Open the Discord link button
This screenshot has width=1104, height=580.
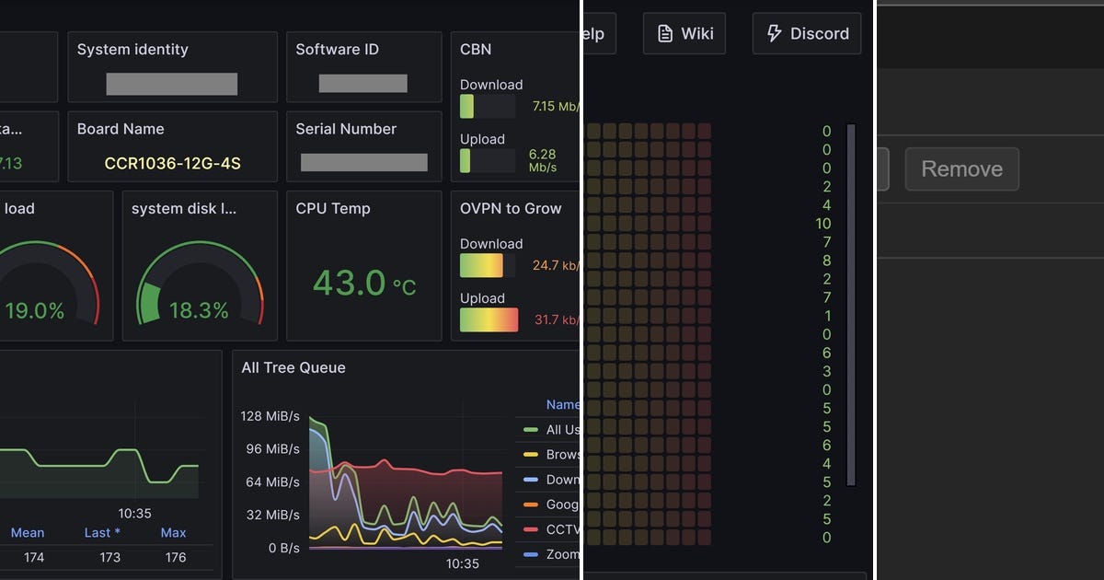[x=807, y=33]
